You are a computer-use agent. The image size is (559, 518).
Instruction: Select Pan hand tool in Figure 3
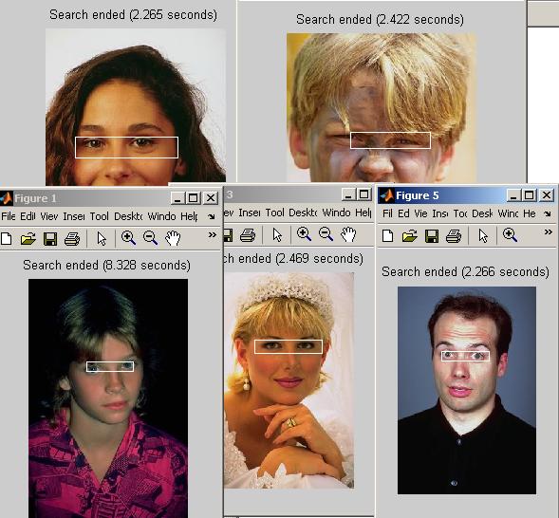pyautogui.click(x=348, y=234)
